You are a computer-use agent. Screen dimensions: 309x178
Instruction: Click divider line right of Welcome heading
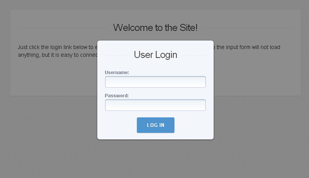[x=248, y=28]
